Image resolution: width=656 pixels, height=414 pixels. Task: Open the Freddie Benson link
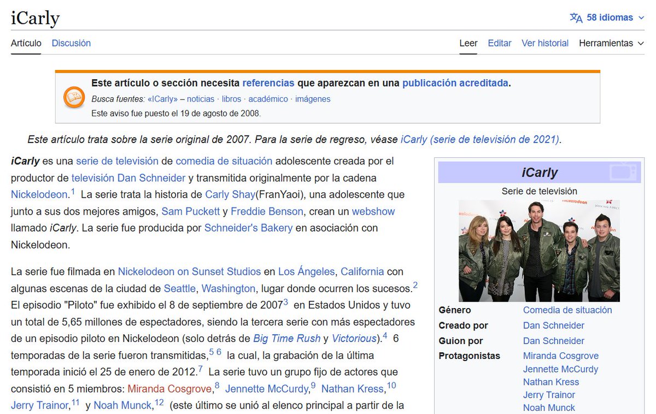pos(267,211)
